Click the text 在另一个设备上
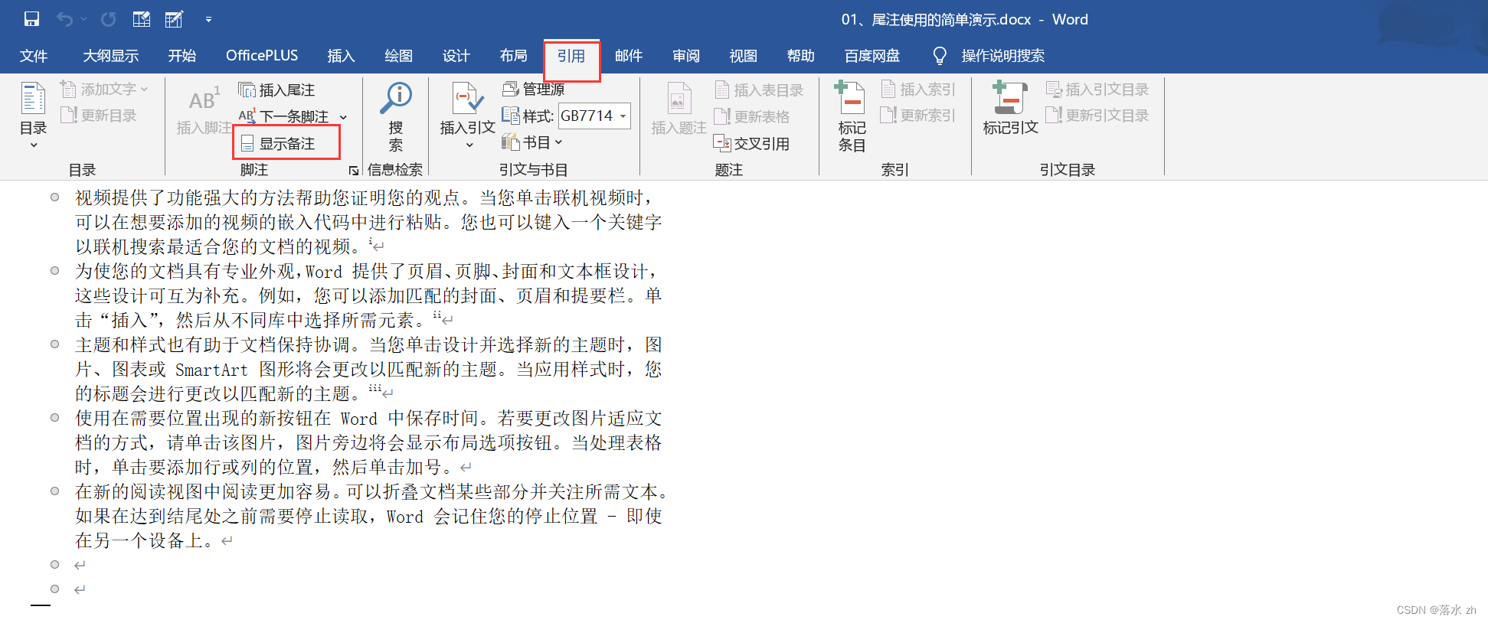 139,541
